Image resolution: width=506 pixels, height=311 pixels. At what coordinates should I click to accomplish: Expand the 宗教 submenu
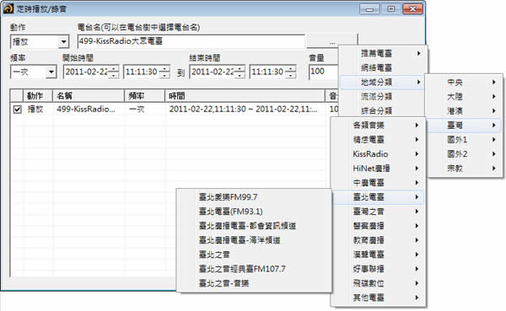click(x=465, y=169)
